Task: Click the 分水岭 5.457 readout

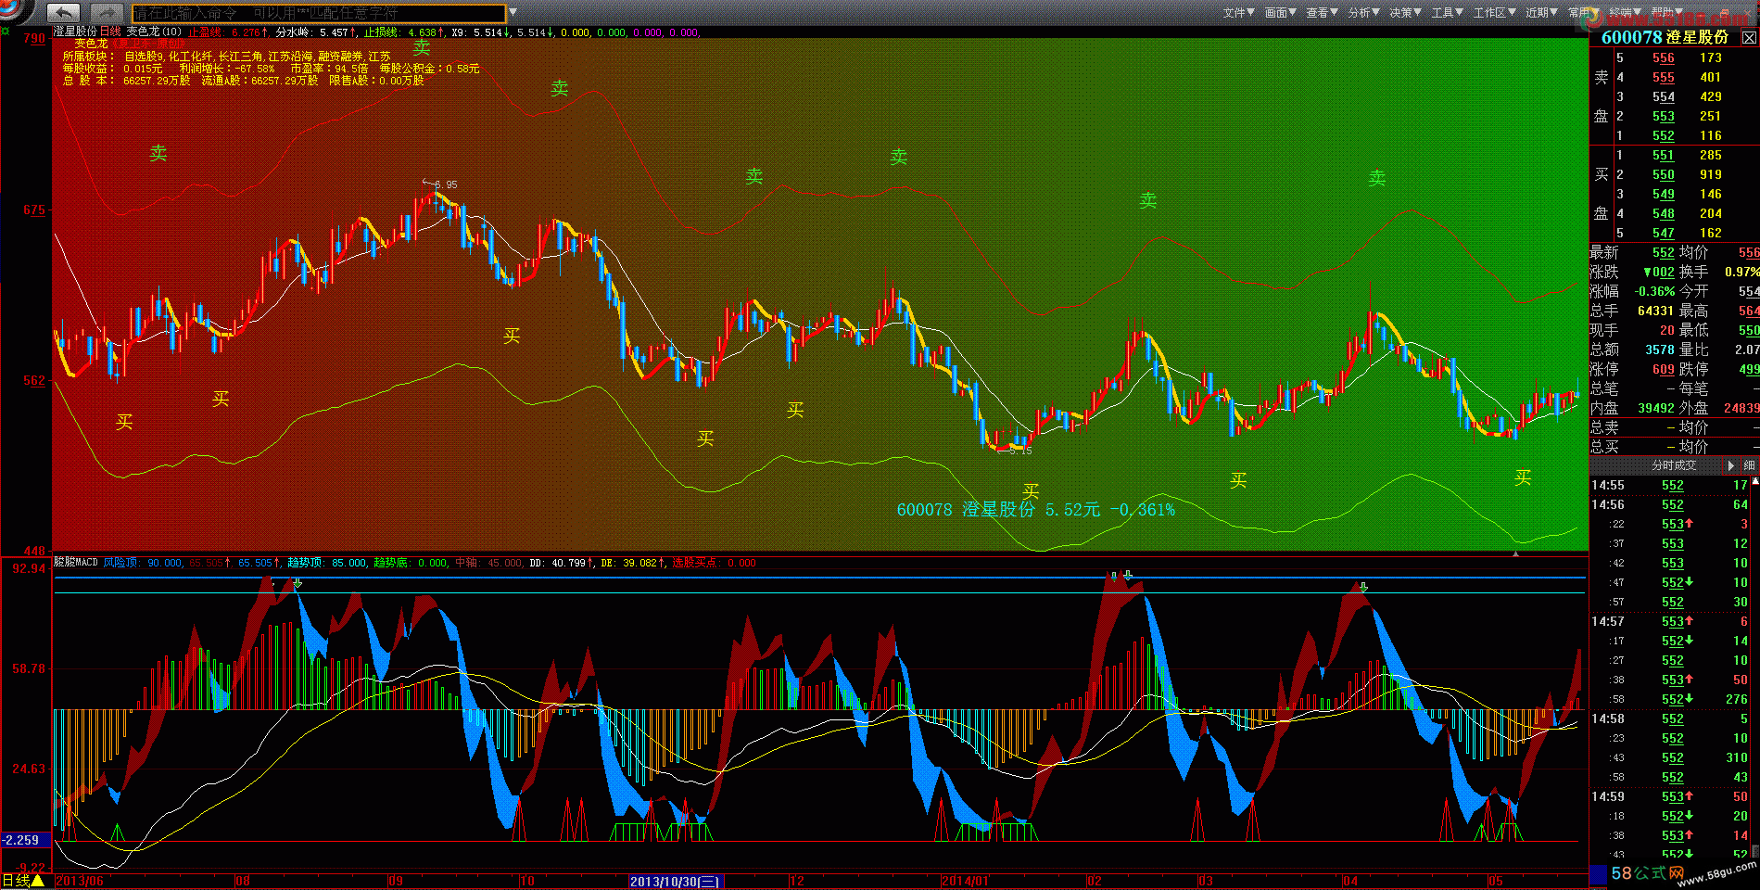Action: (x=316, y=32)
